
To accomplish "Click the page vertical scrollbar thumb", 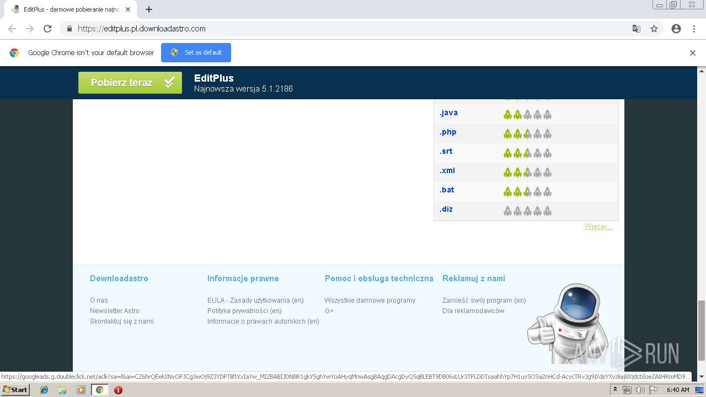I will pyautogui.click(x=702, y=331).
